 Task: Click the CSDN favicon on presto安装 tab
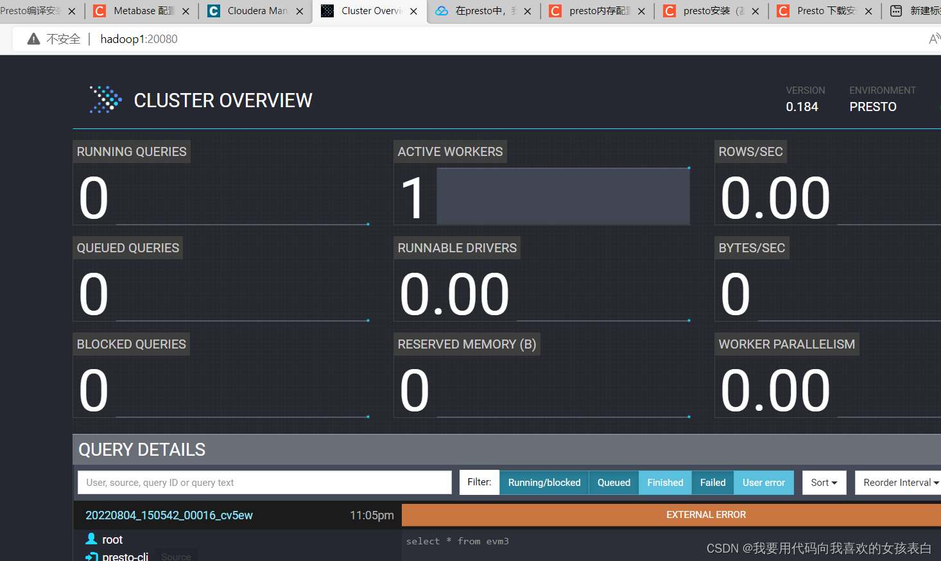(x=669, y=11)
